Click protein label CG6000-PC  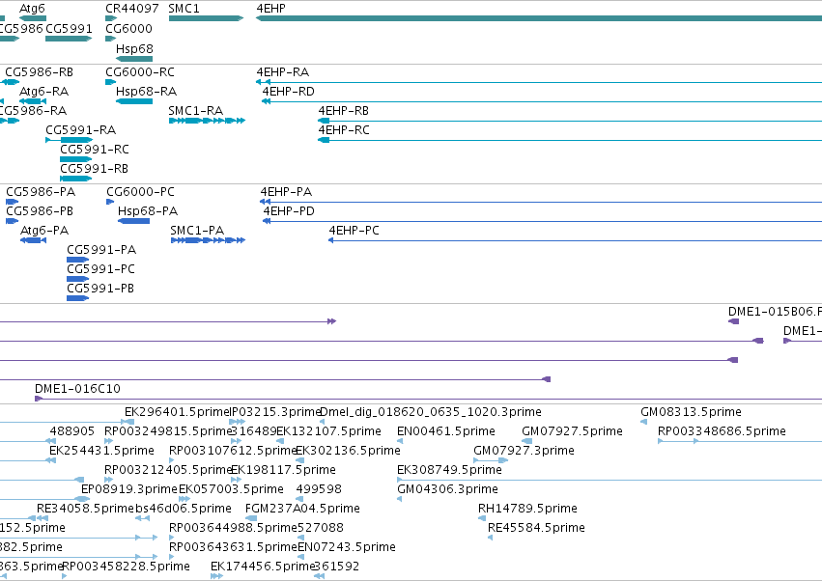click(140, 192)
